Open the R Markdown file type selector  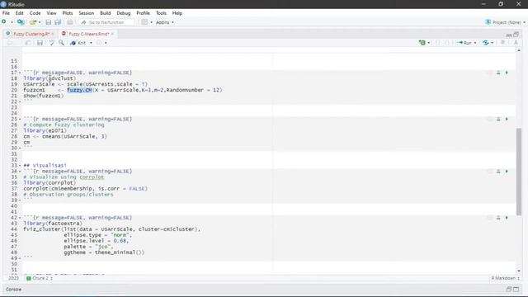[x=506, y=278]
